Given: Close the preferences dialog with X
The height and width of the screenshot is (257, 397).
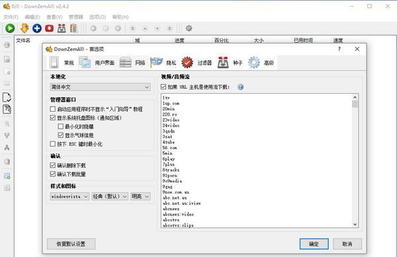Looking at the screenshot, I should click(357, 49).
